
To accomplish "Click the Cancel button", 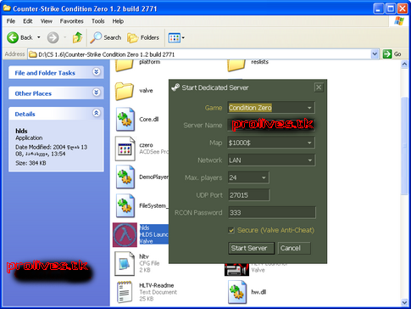I will click(294, 248).
